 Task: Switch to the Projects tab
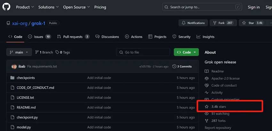(x=157, y=37)
